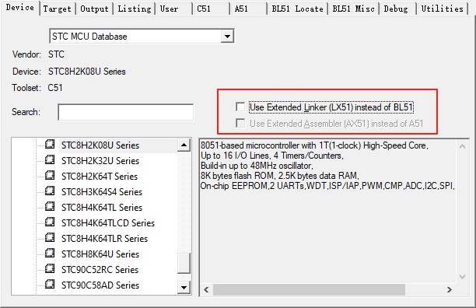This screenshot has width=476, height=308.
Task: Toggle Use Extended Assembler (AX51) checkbox
Action: (x=240, y=123)
